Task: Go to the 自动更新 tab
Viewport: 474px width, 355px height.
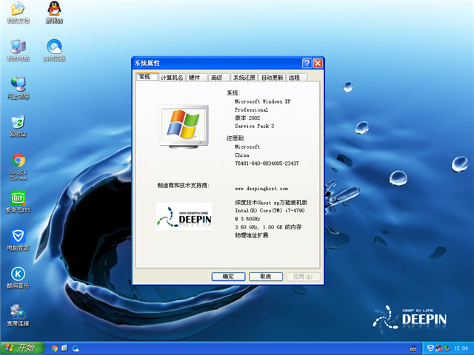Action: pyautogui.click(x=272, y=78)
